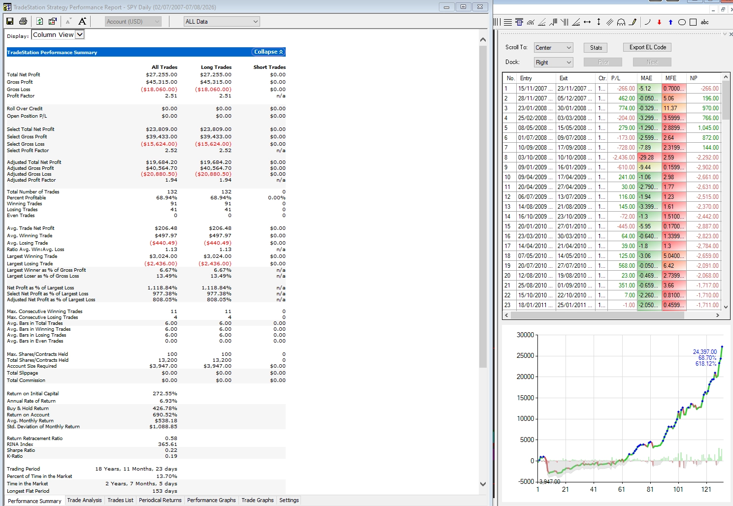Click the Export EL Code button
The width and height of the screenshot is (733, 506).
647,47
